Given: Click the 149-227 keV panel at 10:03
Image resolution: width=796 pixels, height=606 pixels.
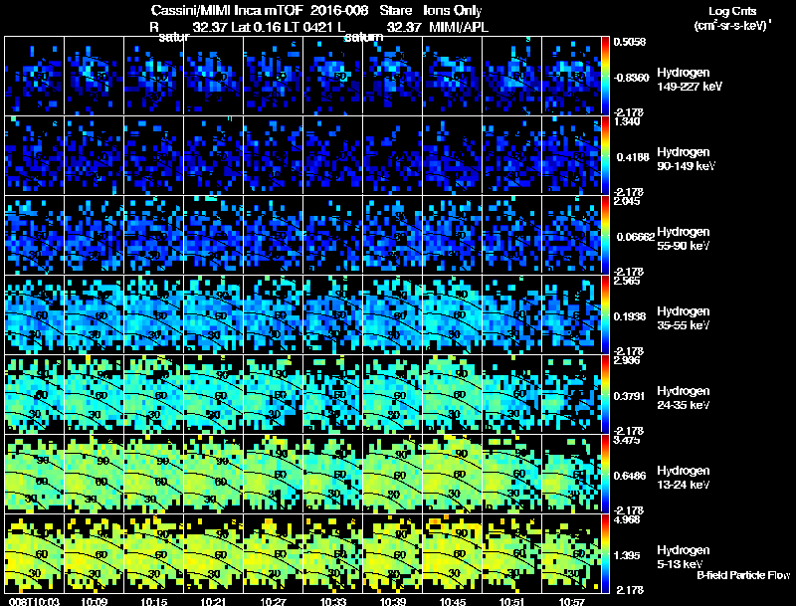Looking at the screenshot, I should pos(34,75).
